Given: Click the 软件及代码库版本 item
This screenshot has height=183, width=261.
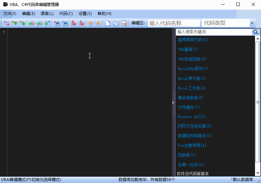Looking at the screenshot, I should point(193,174).
